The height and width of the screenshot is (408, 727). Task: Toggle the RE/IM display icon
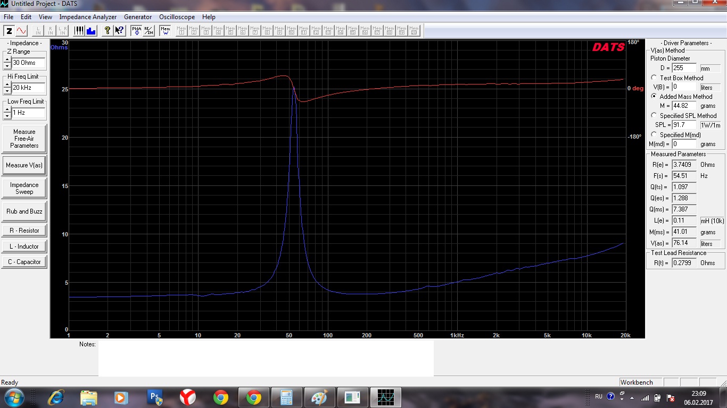pos(148,31)
